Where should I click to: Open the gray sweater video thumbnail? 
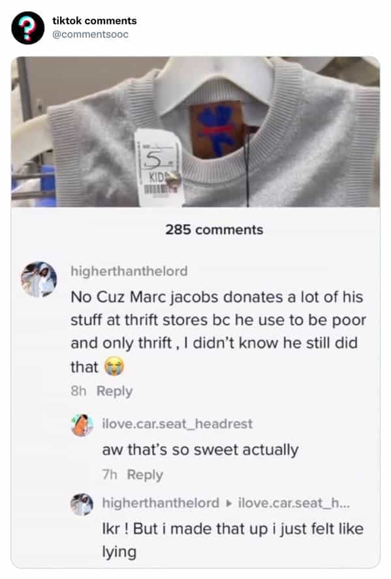196,132
